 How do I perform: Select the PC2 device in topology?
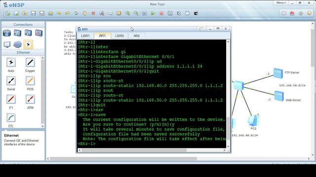click(254, 121)
